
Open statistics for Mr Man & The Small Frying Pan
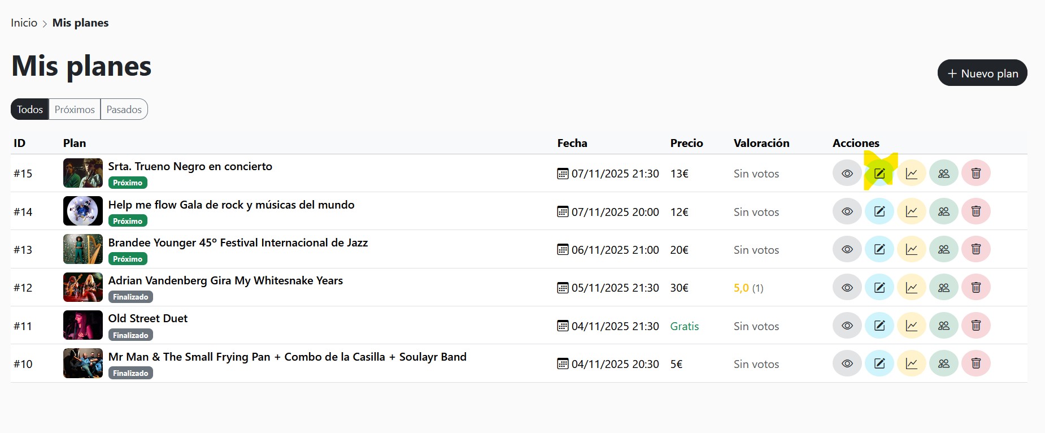pyautogui.click(x=911, y=363)
